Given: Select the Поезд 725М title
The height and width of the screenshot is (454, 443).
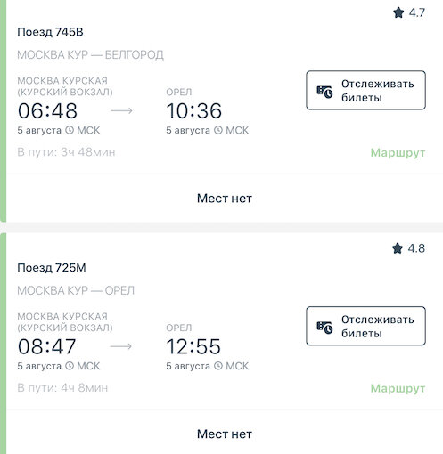Looking at the screenshot, I should (x=52, y=268).
